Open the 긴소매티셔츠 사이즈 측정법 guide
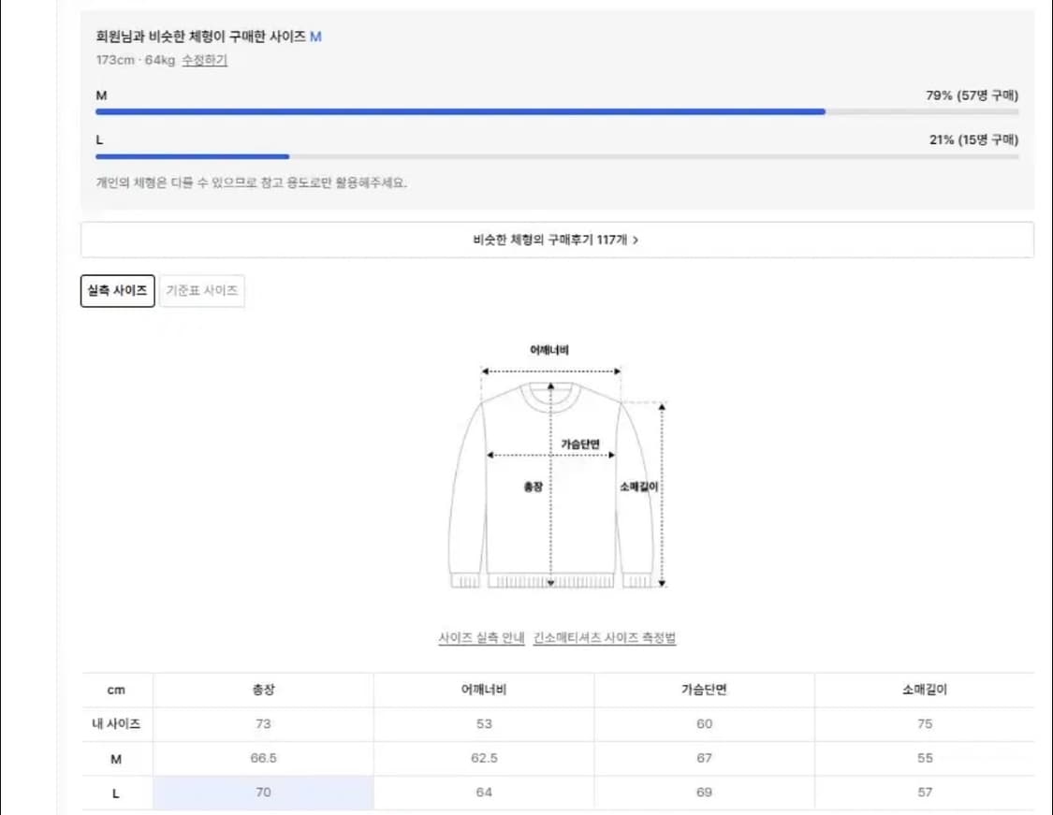Screen dimensions: 1053x815 click(604, 638)
